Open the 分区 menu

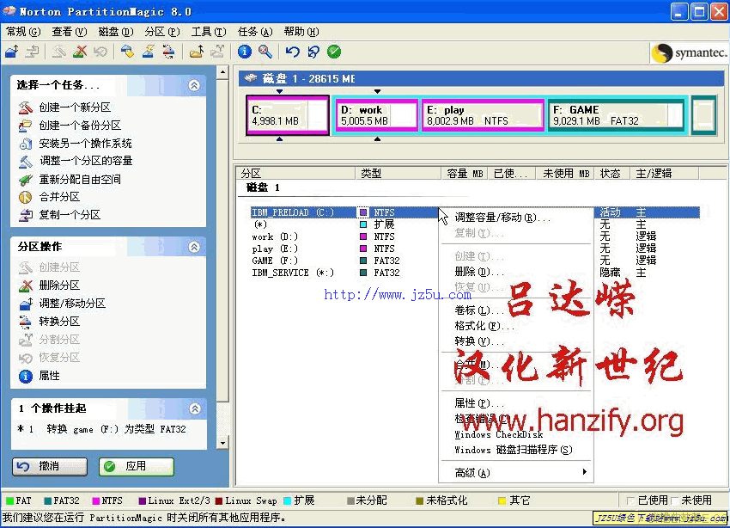(161, 32)
